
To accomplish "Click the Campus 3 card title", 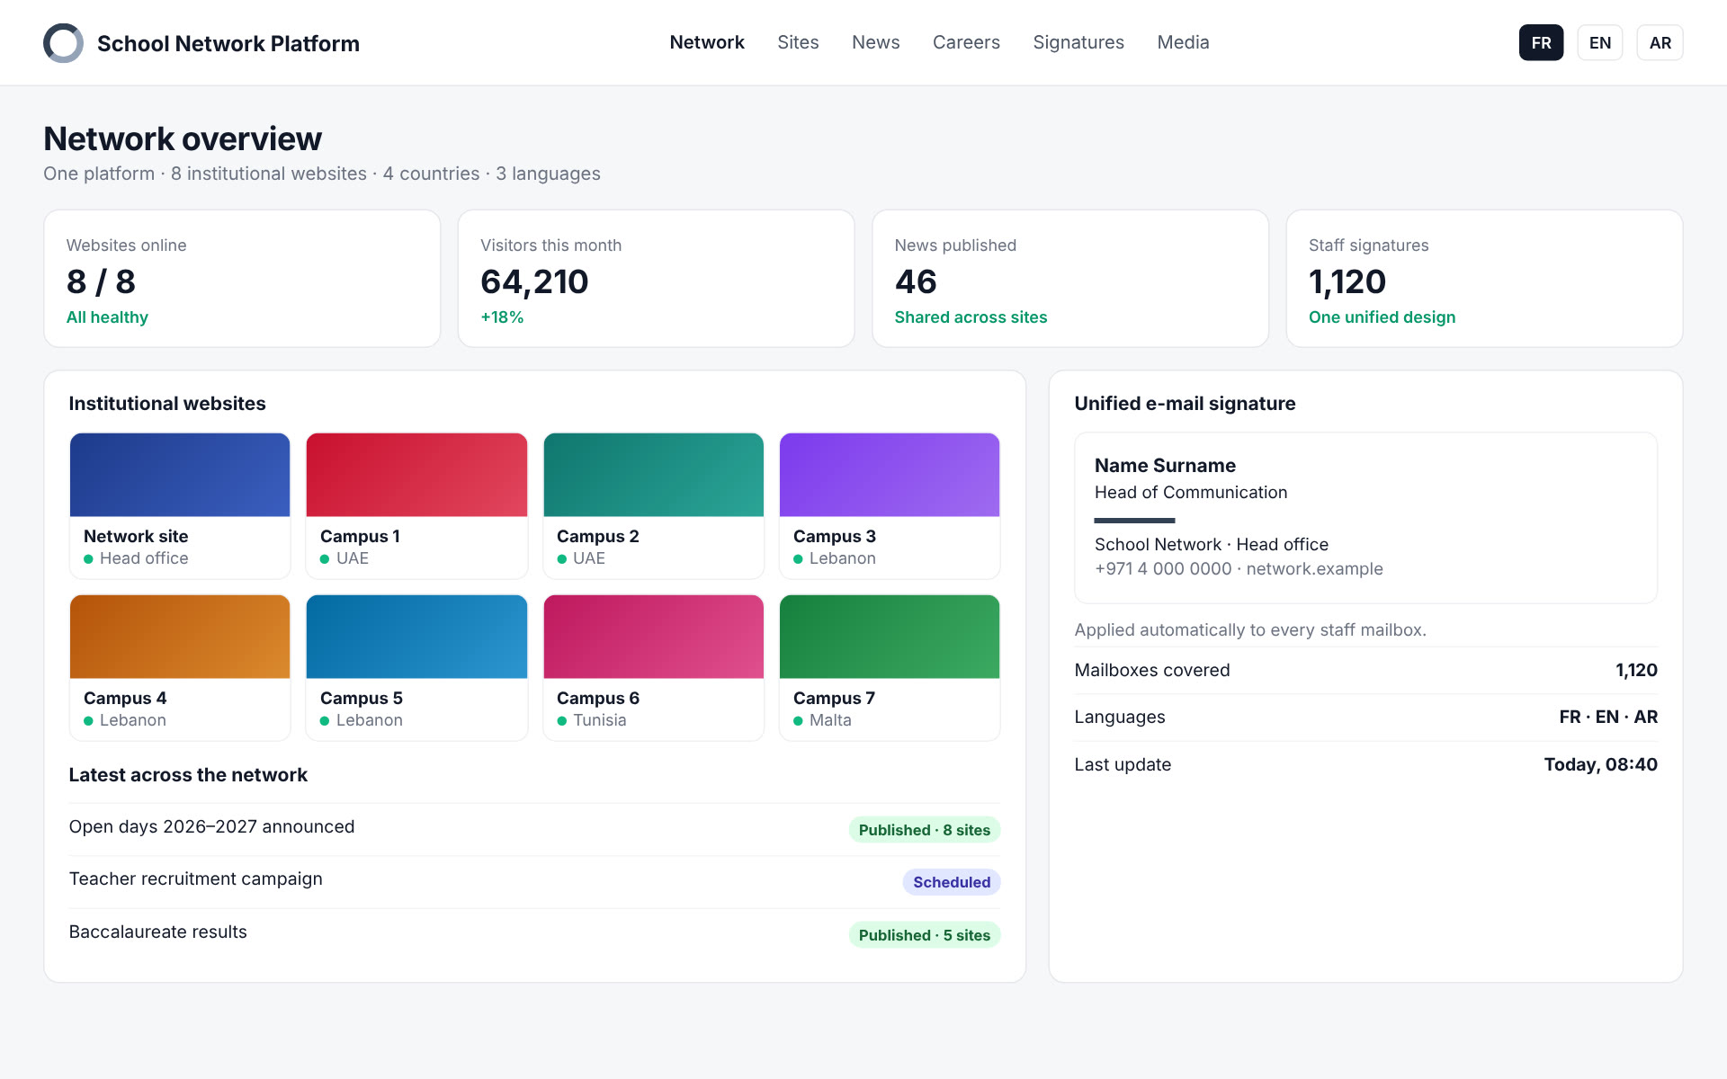I will (834, 536).
